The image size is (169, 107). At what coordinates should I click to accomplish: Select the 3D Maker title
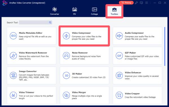click(77, 74)
